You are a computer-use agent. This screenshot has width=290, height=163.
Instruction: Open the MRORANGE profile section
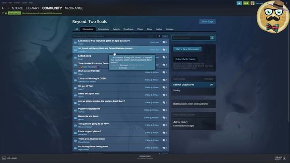[74, 8]
